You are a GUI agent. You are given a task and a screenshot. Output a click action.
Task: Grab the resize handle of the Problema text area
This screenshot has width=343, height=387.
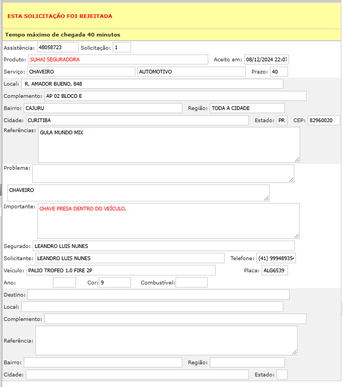click(x=291, y=180)
